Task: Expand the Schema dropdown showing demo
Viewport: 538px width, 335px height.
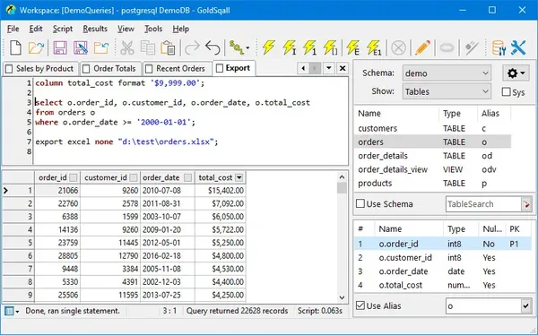Action: click(447, 73)
